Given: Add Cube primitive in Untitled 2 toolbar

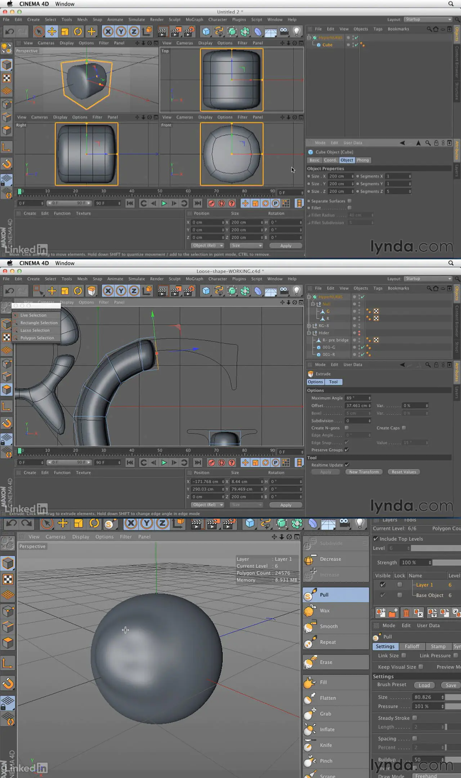Looking at the screenshot, I should coord(206,32).
